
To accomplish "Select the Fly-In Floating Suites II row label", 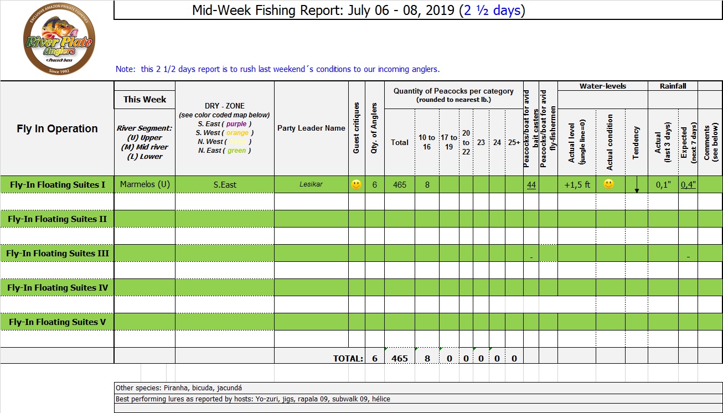I will 57,219.
